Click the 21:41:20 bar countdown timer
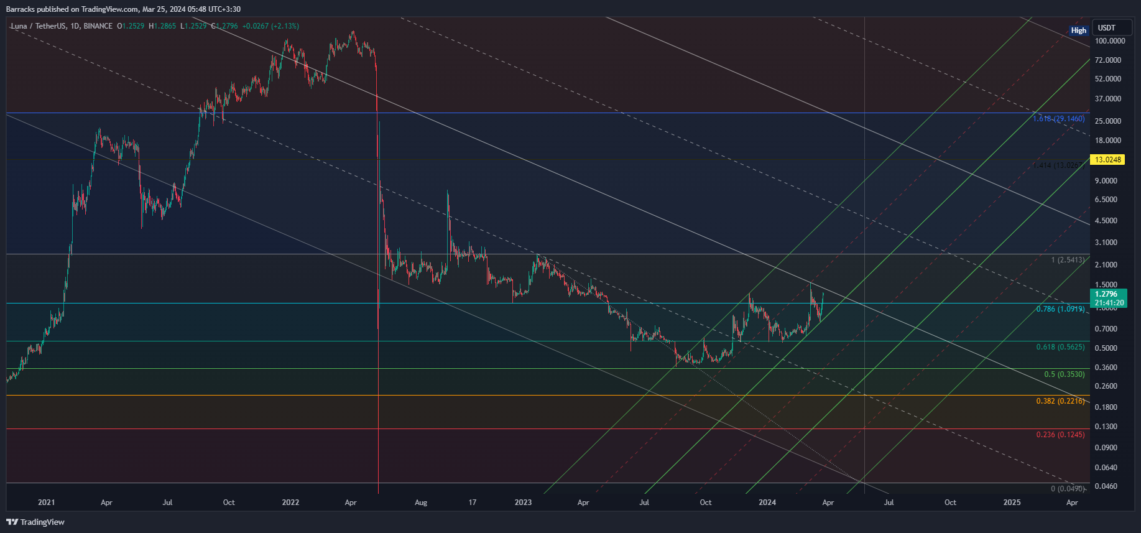The width and height of the screenshot is (1141, 533). pyautogui.click(x=1109, y=304)
